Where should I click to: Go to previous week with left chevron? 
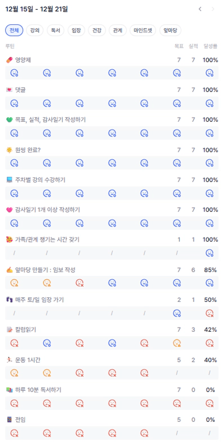(x=200, y=9)
